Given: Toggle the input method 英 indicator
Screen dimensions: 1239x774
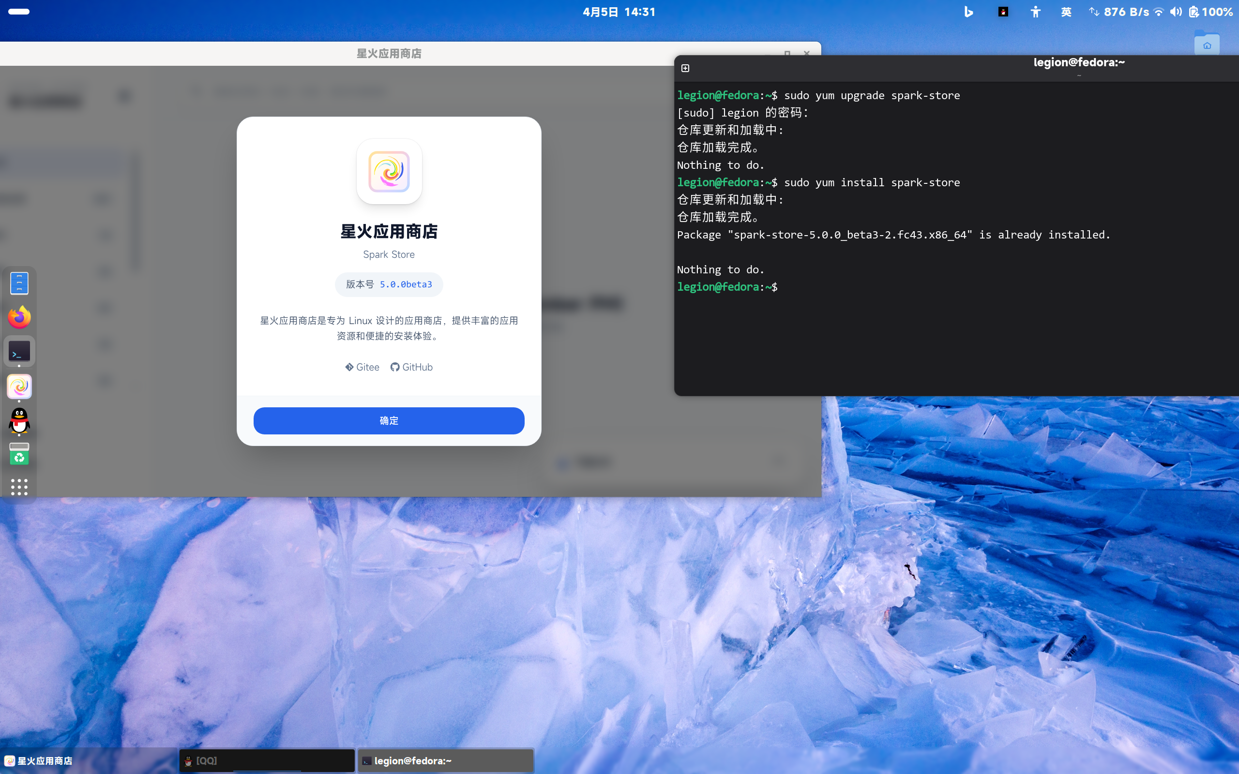Looking at the screenshot, I should [1066, 12].
